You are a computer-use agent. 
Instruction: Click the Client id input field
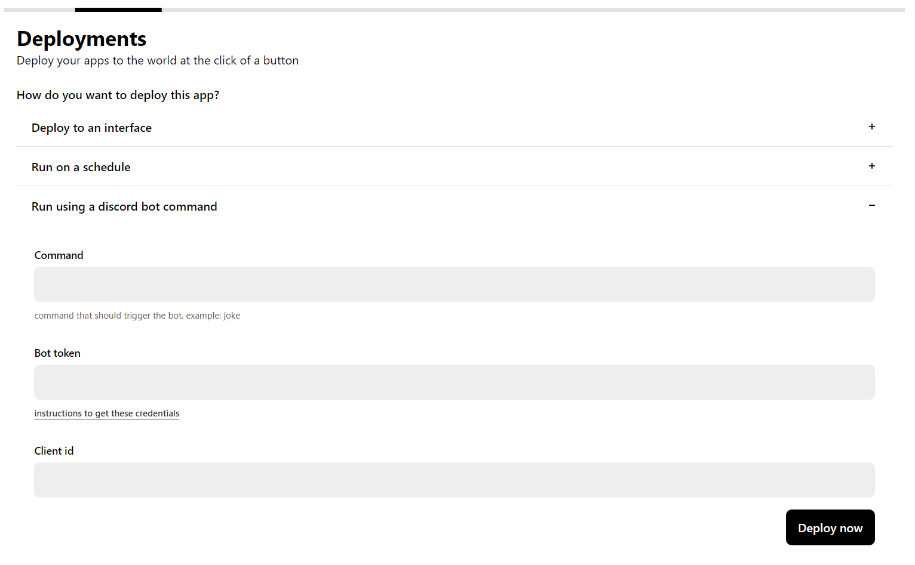pyautogui.click(x=454, y=480)
